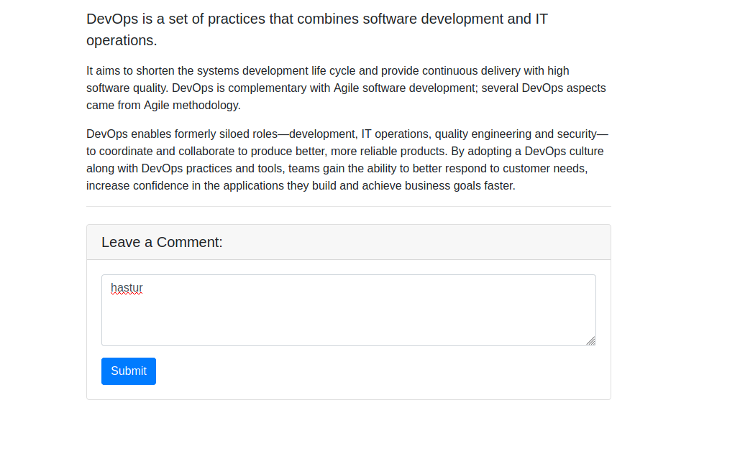This screenshot has height=451, width=740.
Task: Click the words "business goals faster"
Action: coord(460,185)
